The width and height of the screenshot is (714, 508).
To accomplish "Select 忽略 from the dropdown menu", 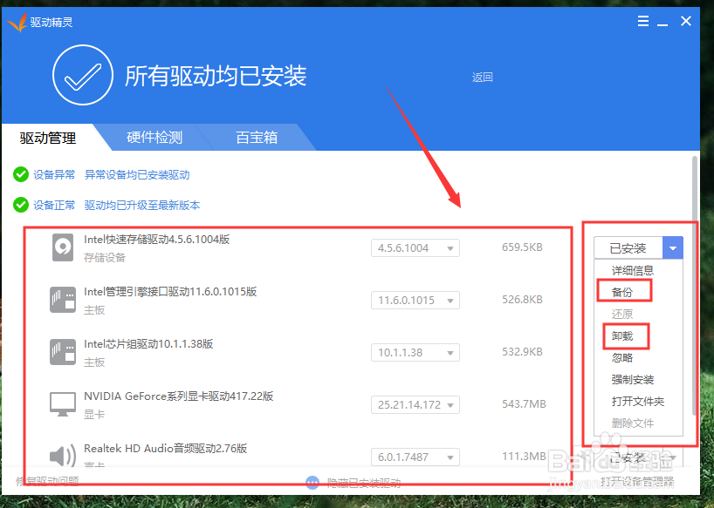I will (622, 357).
